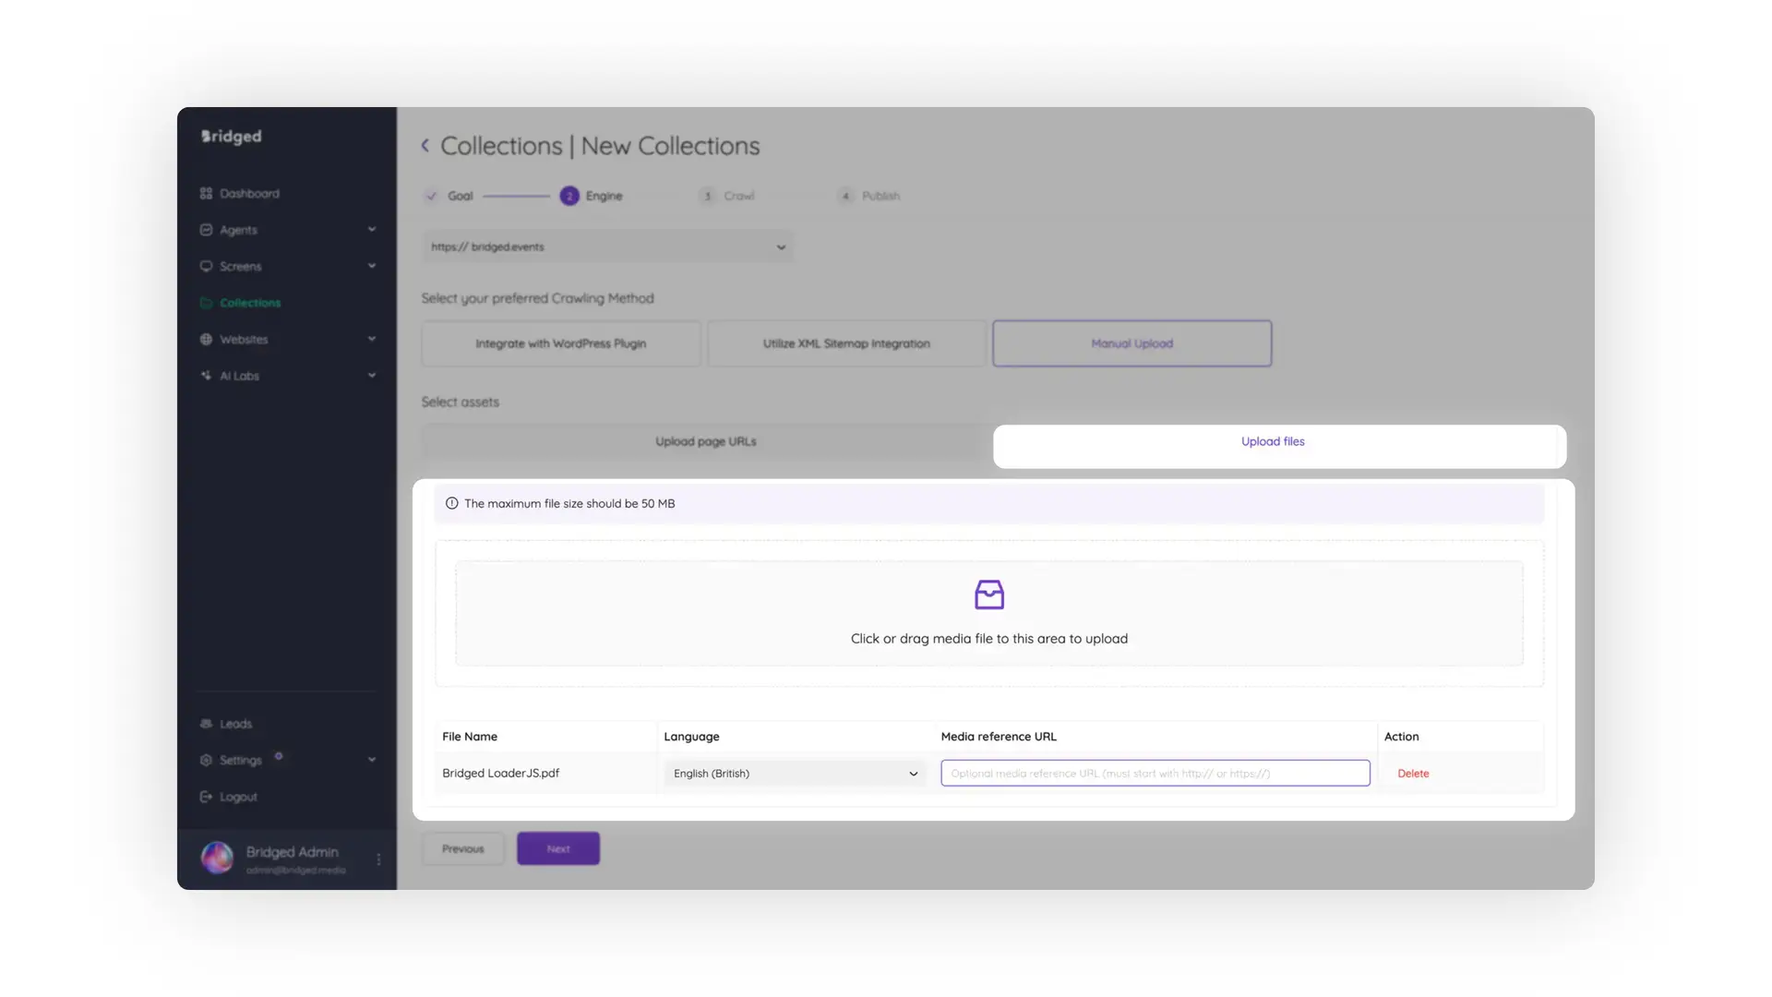1772x997 pixels.
Task: Open the bridged.events website dropdown
Action: pyautogui.click(x=781, y=246)
